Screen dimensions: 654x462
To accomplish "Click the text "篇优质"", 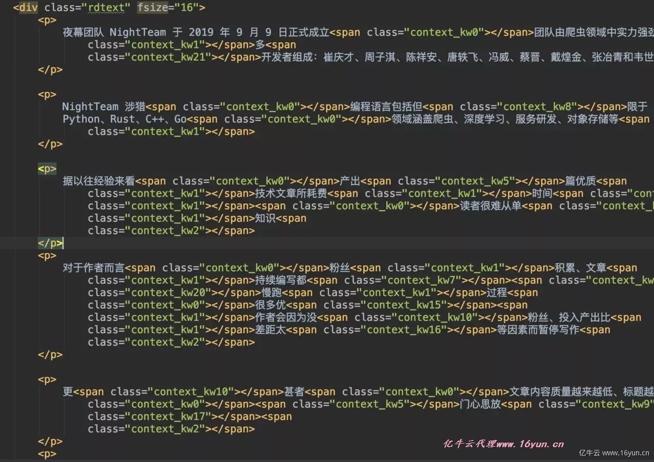I will tap(580, 181).
